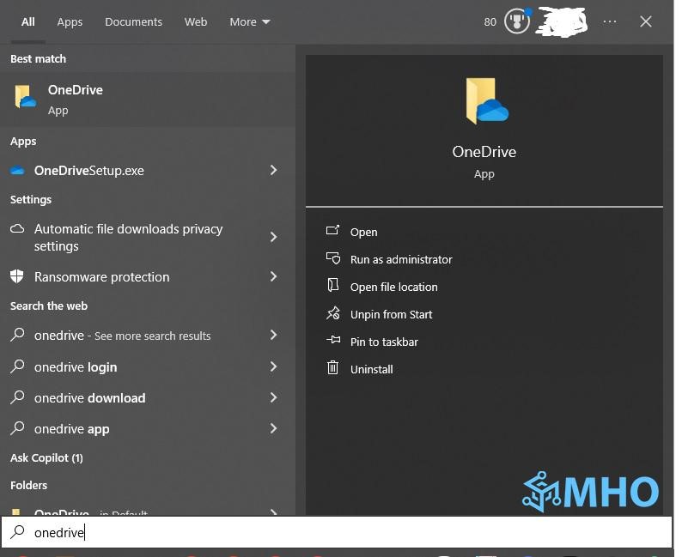Launch OneDrive from the best match result

(75, 98)
